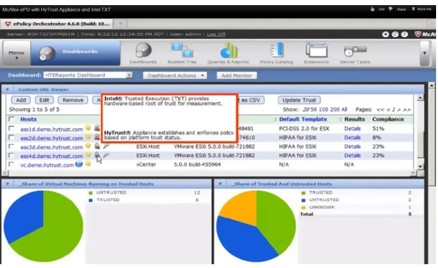Collapse the Custom URL Viewer monitor
The width and height of the screenshot is (438, 268).
pyautogui.click(x=8, y=89)
